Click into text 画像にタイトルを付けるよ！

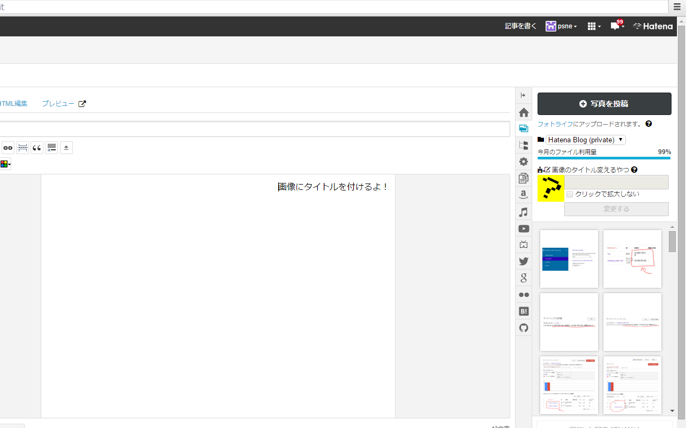pyautogui.click(x=333, y=187)
